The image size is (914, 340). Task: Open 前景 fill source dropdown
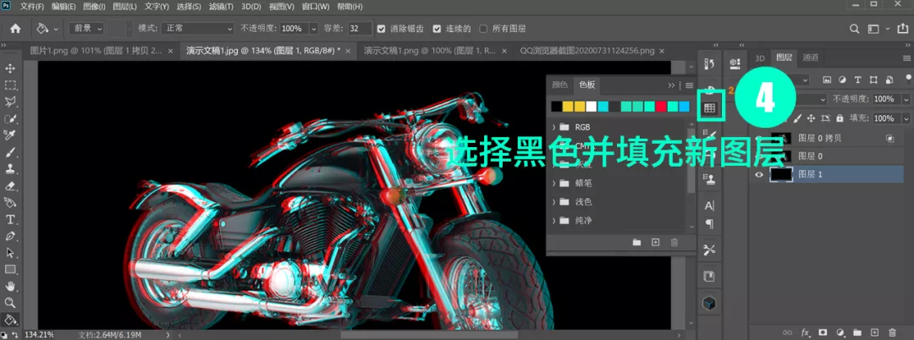tap(86, 29)
